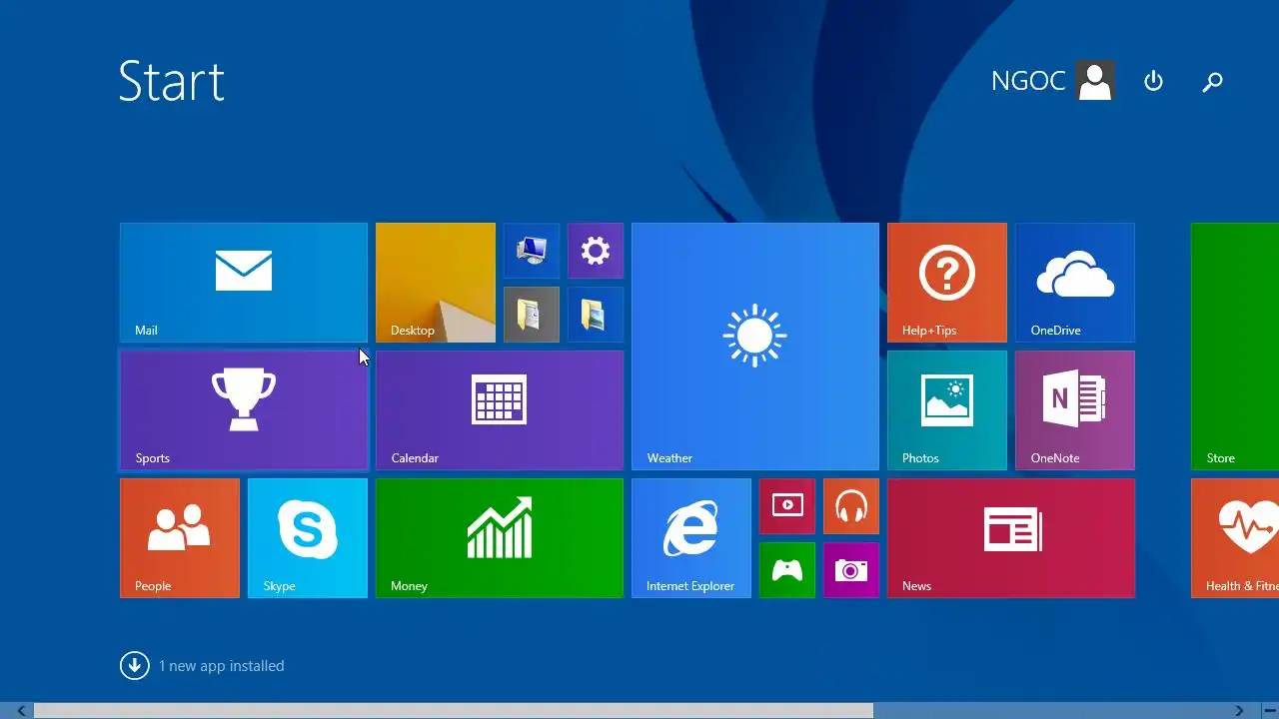
Task: Open the Video small tile
Action: [x=787, y=506]
